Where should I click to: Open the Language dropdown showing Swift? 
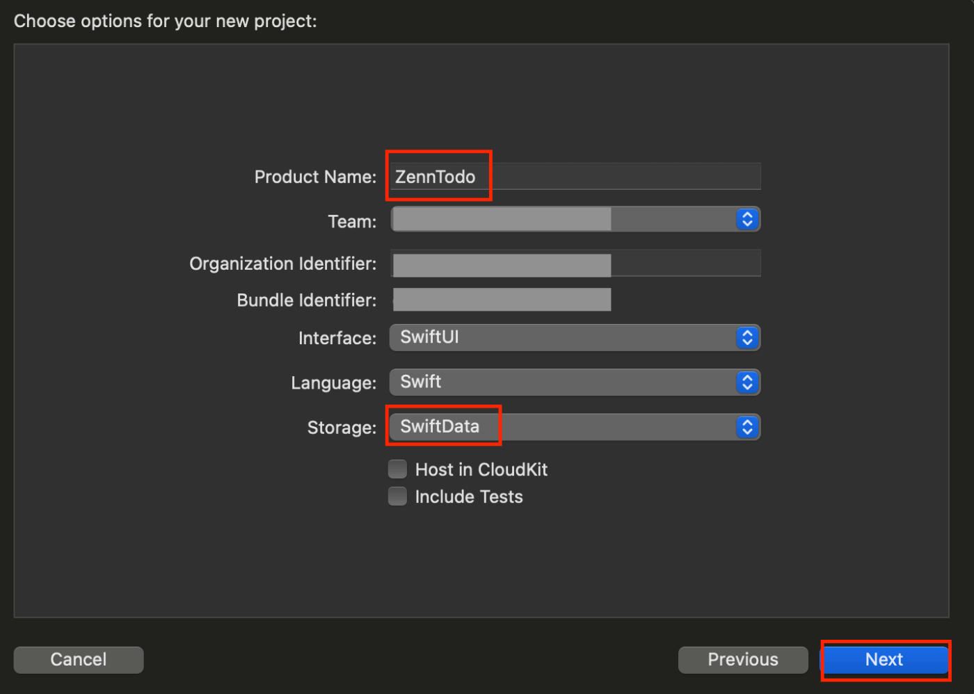575,382
